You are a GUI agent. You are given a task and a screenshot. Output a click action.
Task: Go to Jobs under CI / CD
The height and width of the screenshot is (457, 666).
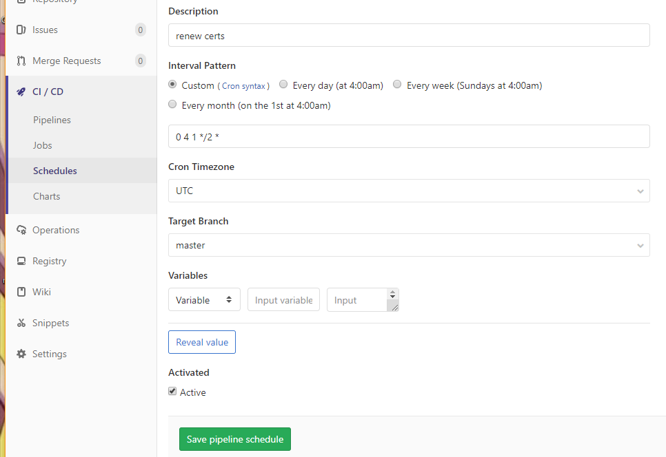[43, 145]
